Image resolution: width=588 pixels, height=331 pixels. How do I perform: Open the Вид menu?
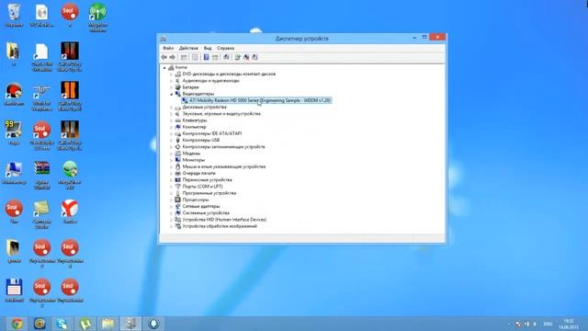(208, 48)
